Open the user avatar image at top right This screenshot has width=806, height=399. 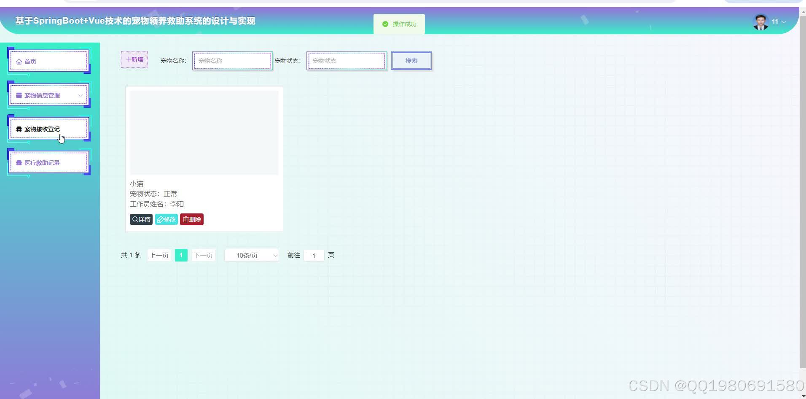tap(760, 22)
